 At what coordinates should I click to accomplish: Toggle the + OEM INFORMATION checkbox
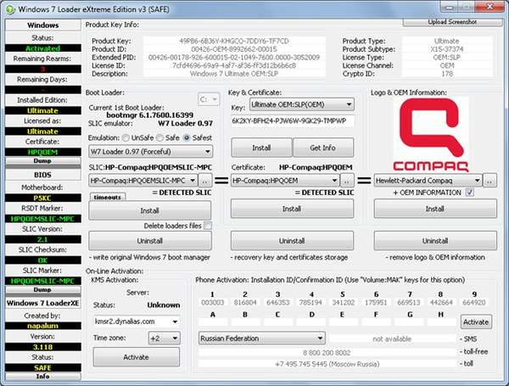(469, 193)
